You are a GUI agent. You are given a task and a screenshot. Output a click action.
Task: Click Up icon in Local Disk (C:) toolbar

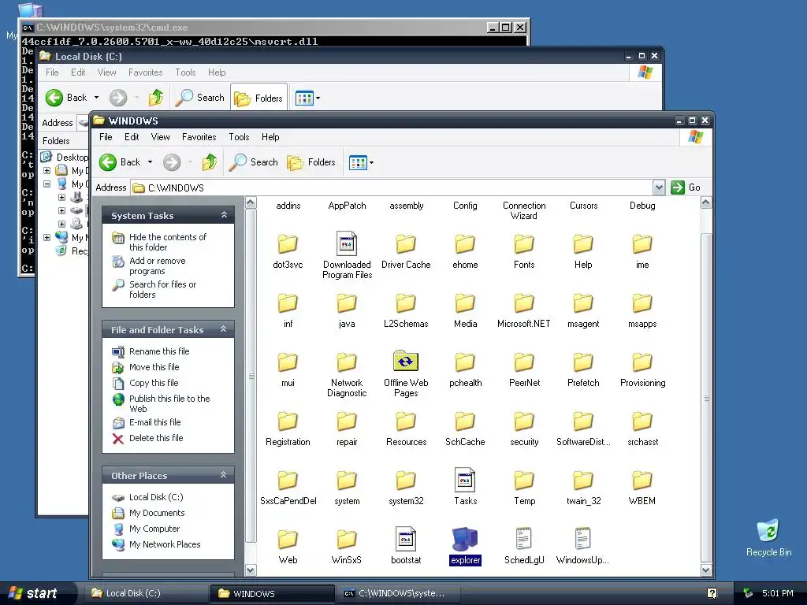pyautogui.click(x=156, y=97)
